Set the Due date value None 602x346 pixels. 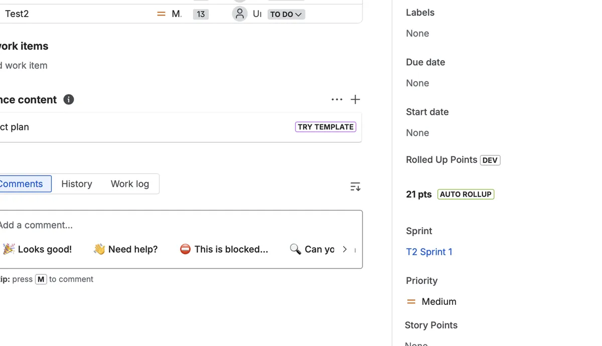417,83
